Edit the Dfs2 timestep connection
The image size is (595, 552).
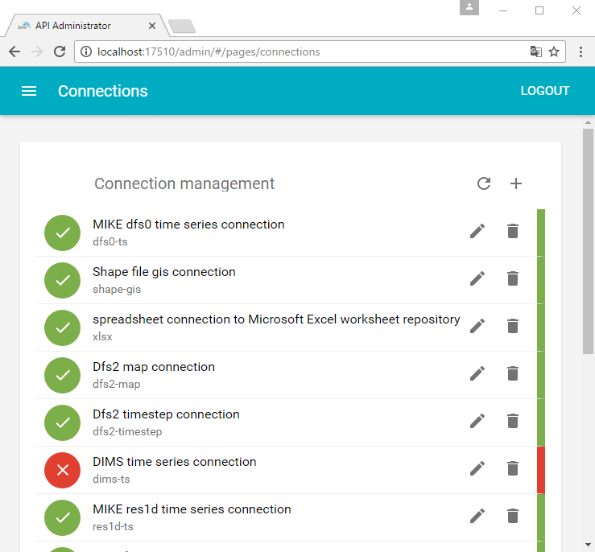point(477,421)
